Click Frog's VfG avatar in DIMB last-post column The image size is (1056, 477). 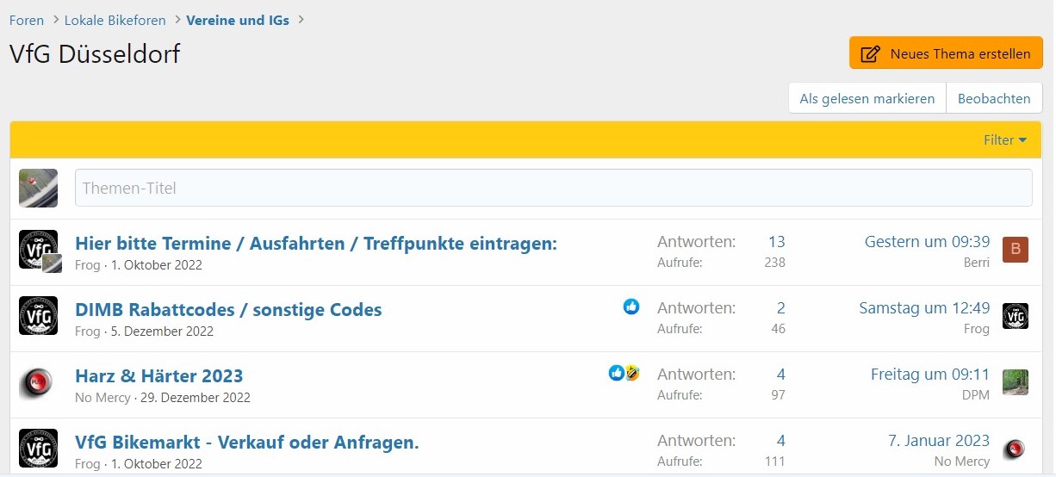pyautogui.click(x=1016, y=316)
